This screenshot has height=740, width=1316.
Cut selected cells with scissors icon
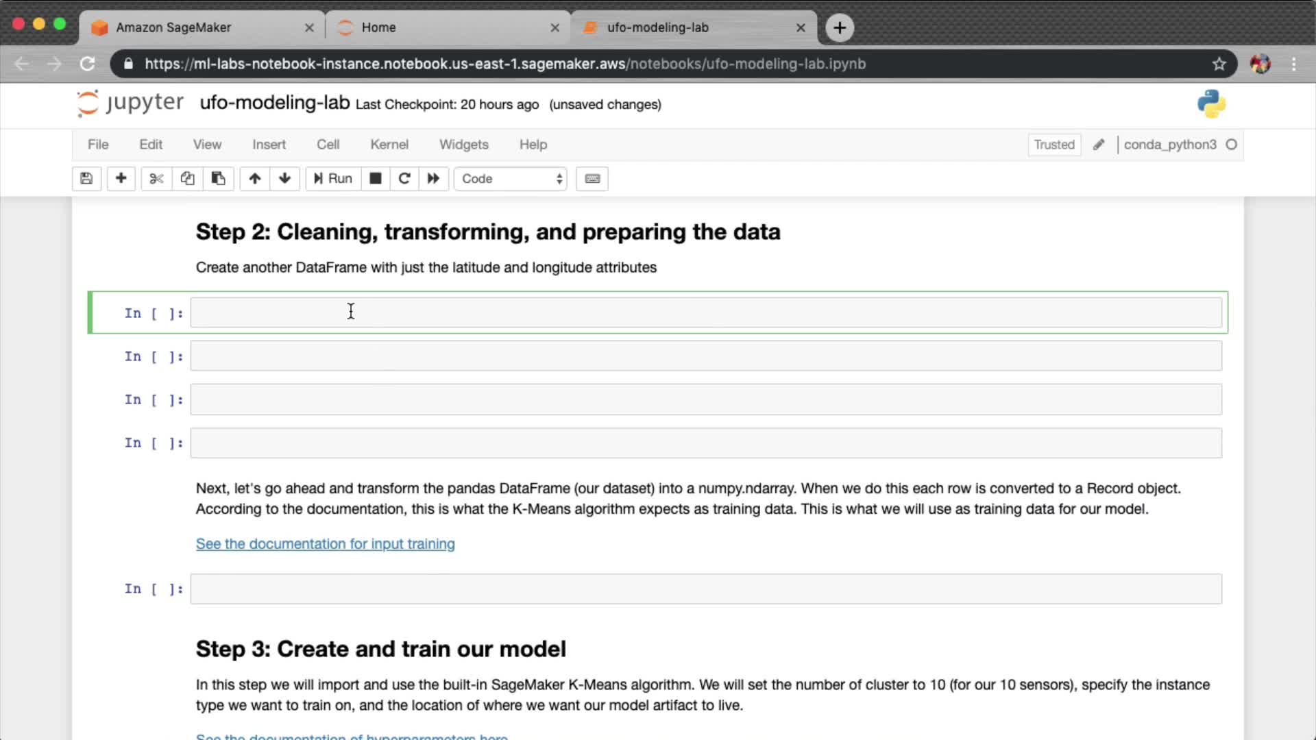156,179
